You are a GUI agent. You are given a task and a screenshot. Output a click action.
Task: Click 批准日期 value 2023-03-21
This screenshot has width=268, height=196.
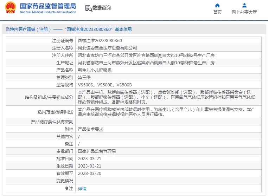[x=90, y=159]
